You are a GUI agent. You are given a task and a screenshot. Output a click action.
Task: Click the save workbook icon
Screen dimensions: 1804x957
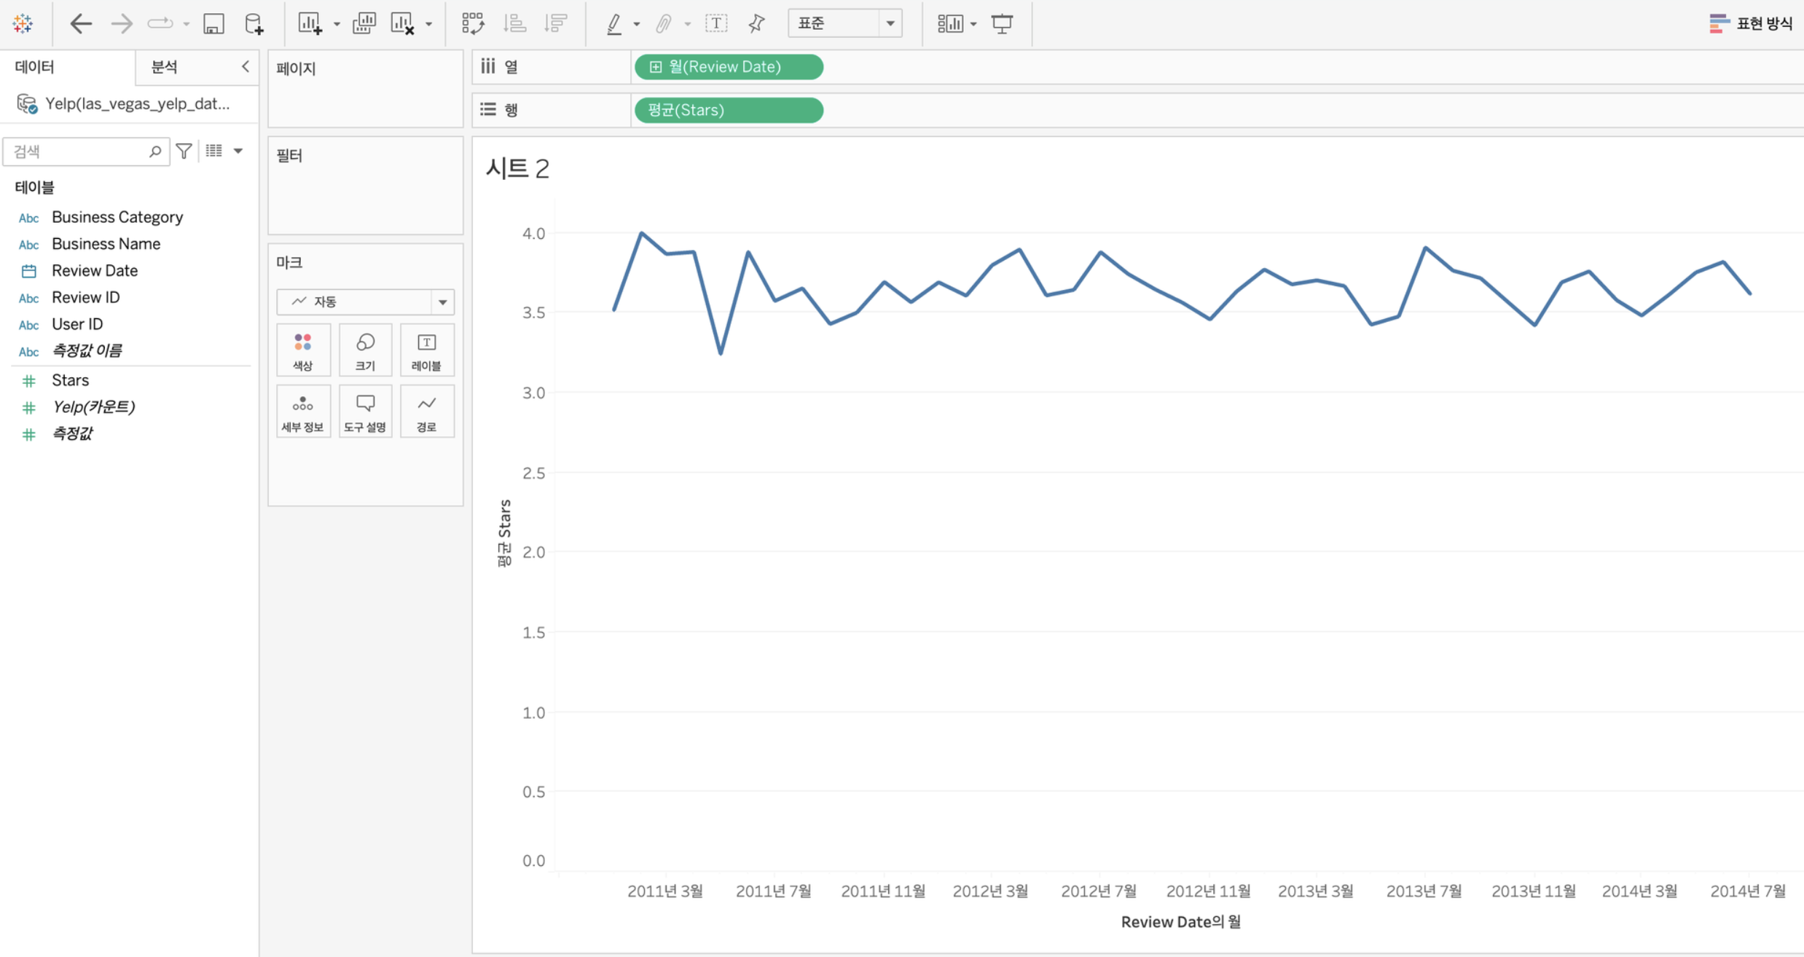pyautogui.click(x=213, y=24)
